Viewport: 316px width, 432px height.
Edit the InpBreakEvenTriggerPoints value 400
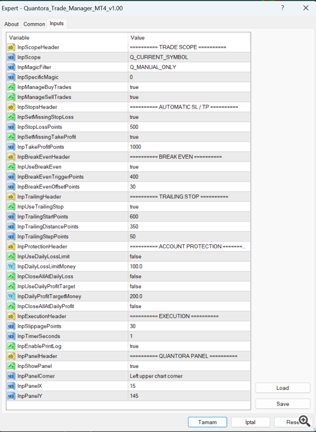click(x=189, y=177)
